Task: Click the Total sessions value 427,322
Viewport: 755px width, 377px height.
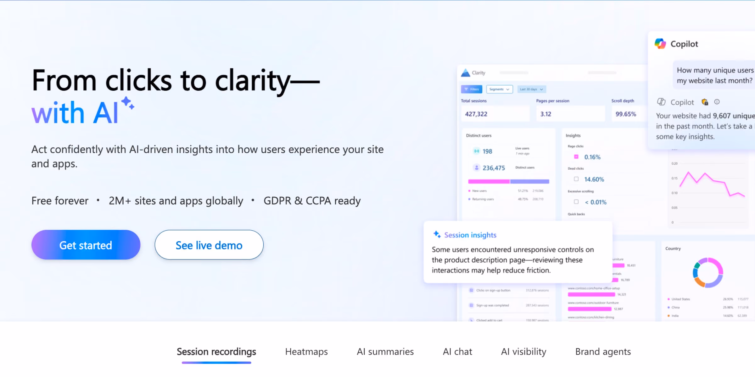Action: tap(476, 114)
